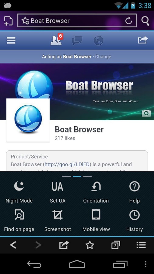The width and height of the screenshot is (154, 274).
Task: Go forward with the bottom toolbar arrow
Action: tap(38, 245)
